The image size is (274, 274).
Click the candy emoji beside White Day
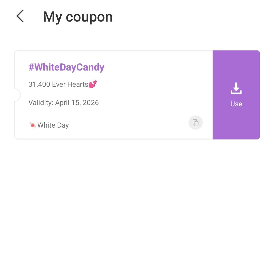point(32,125)
